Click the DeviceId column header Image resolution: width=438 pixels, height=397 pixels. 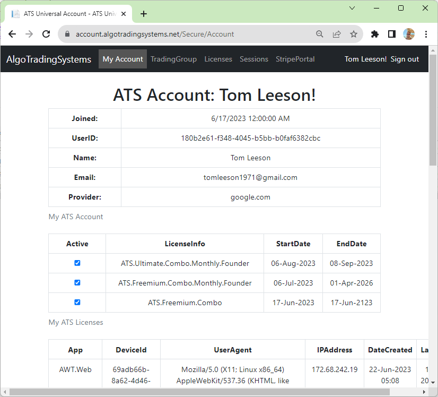tap(131, 350)
